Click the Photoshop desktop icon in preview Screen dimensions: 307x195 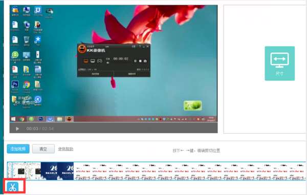pos(15,85)
